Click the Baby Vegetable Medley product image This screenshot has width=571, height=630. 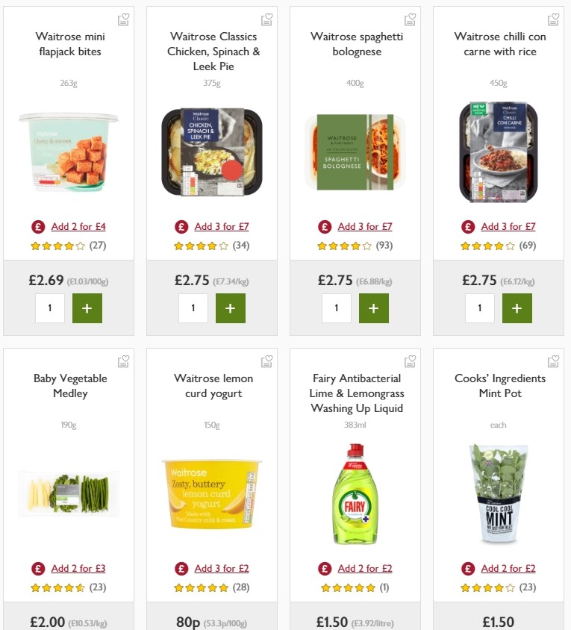(x=69, y=493)
